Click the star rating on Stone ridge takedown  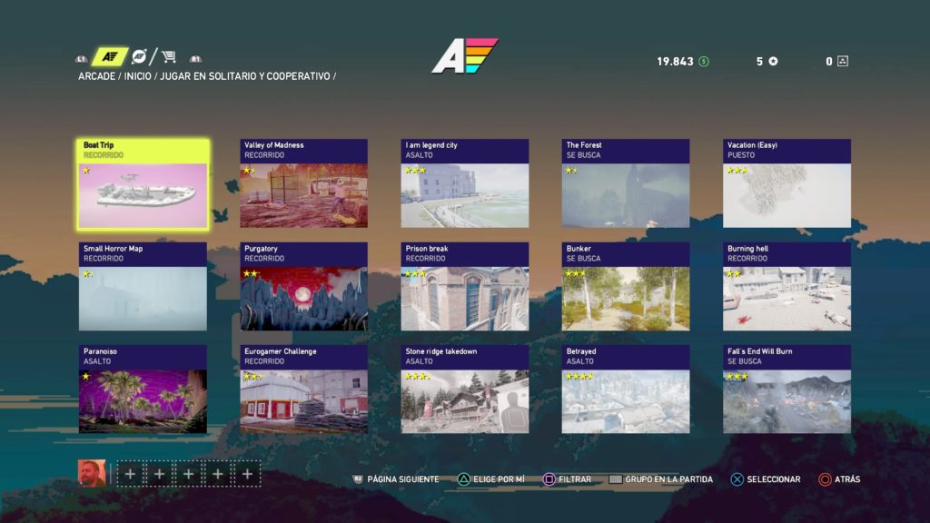point(417,377)
